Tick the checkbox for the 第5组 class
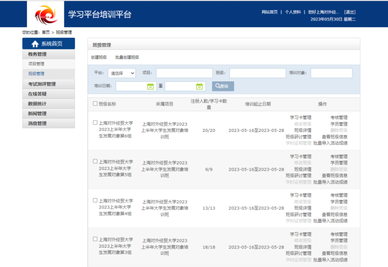This screenshot has height=267, width=388. point(95,161)
